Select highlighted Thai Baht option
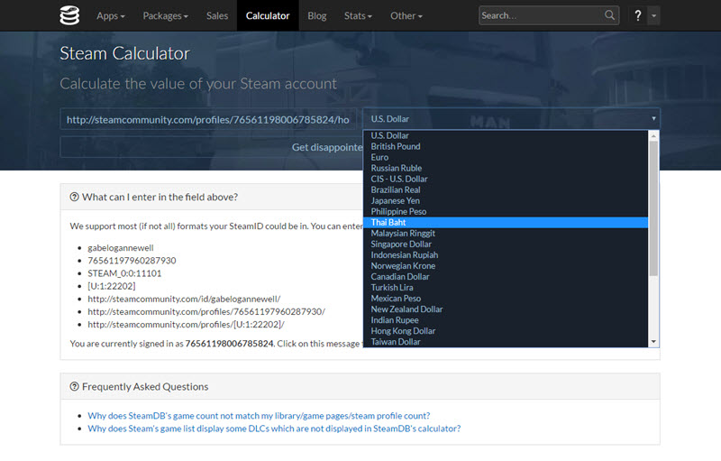This screenshot has width=721, height=461. point(506,222)
